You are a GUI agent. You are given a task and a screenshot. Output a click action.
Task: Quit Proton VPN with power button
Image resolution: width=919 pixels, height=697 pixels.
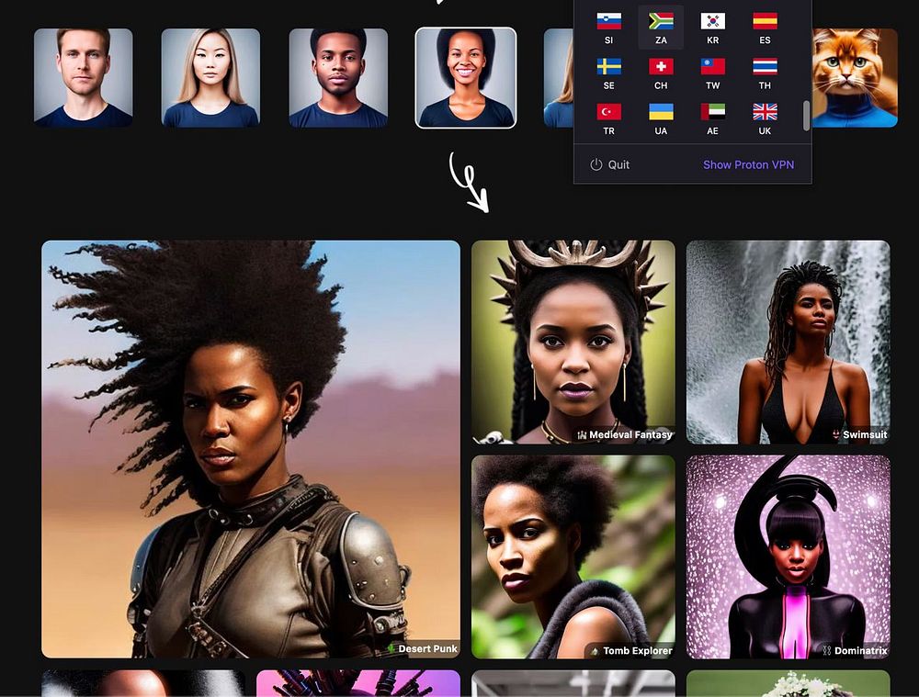coord(609,164)
